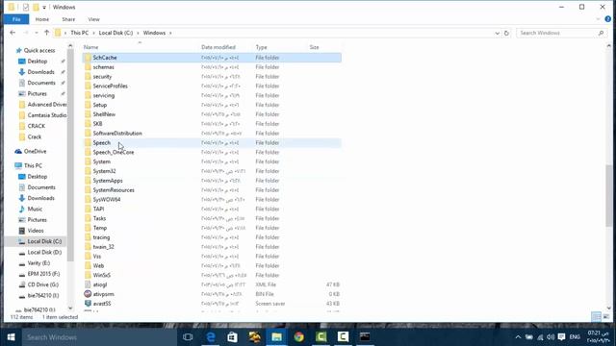Viewport: 616px width, 346px height.
Task: Sort by the Size column header
Action: pos(315,47)
